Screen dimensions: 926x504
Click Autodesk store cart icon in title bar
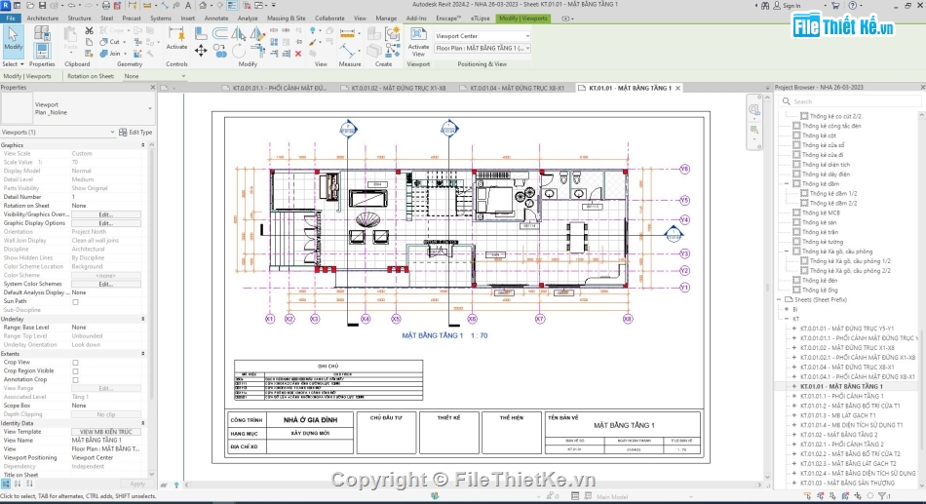835,5
